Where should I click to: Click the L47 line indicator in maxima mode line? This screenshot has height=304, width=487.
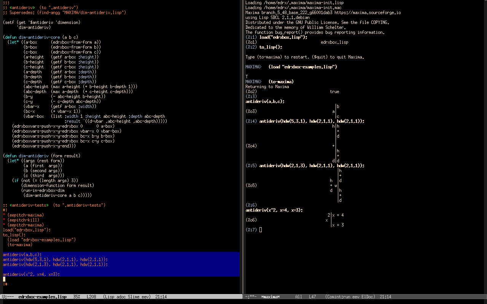pos(312,297)
